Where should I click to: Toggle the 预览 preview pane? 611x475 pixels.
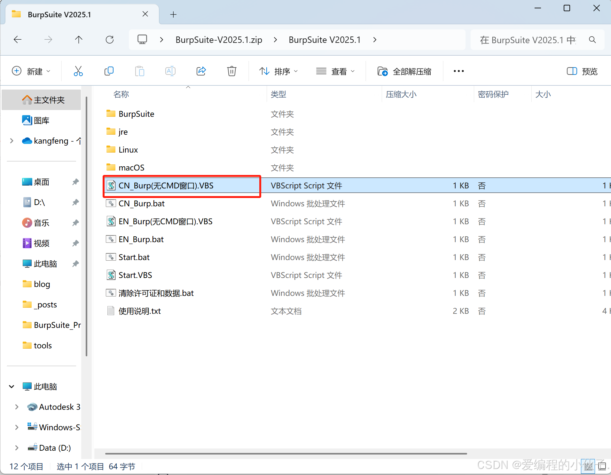tap(582, 71)
